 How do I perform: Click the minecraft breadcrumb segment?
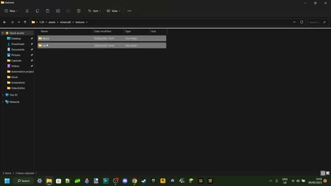pos(66,22)
